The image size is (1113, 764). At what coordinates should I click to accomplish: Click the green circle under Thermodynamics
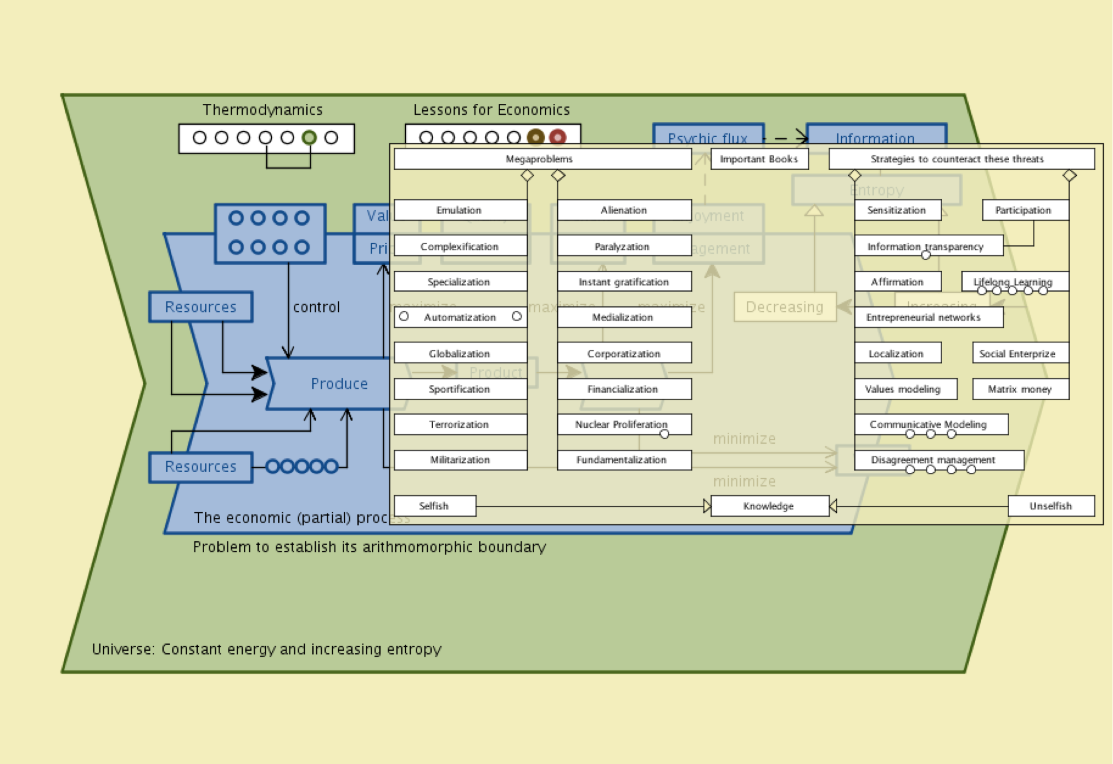point(309,138)
